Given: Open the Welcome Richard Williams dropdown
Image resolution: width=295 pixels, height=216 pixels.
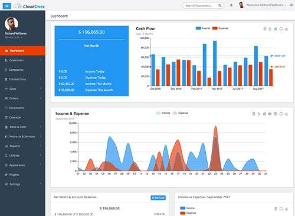Looking at the screenshot, I should click(x=266, y=5).
